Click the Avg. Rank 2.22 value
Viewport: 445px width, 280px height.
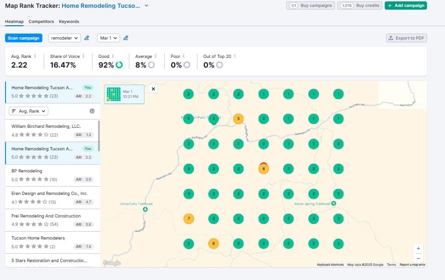[19, 65]
